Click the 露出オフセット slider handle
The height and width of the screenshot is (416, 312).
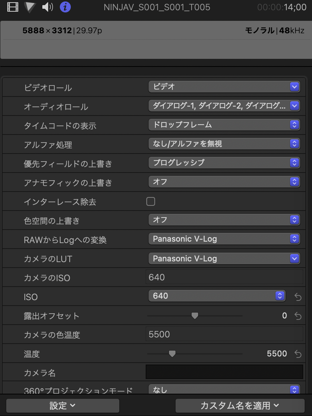[x=195, y=316]
